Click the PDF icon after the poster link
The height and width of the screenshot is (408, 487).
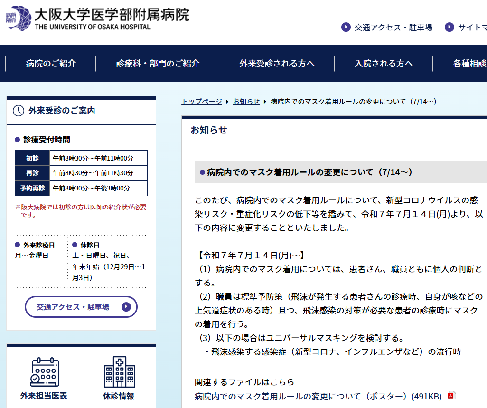pos(451,396)
